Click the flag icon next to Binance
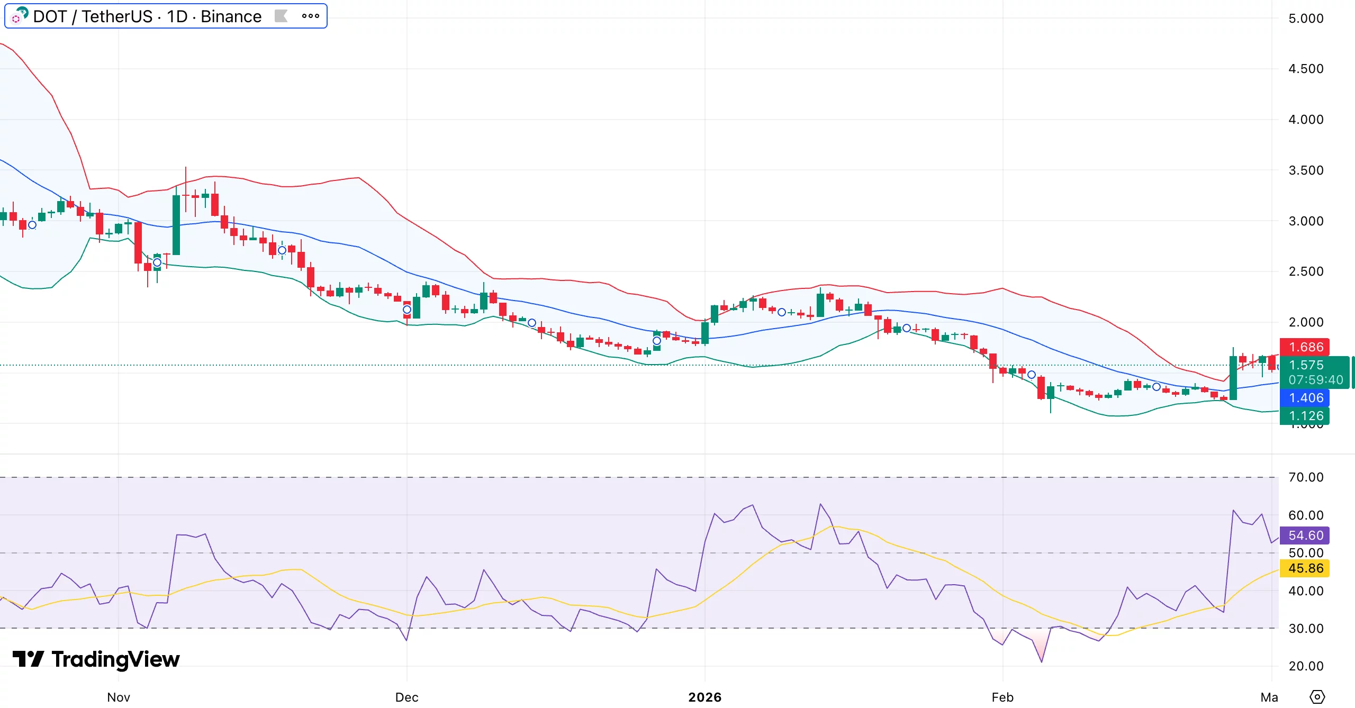This screenshot has height=708, width=1355. coord(282,16)
